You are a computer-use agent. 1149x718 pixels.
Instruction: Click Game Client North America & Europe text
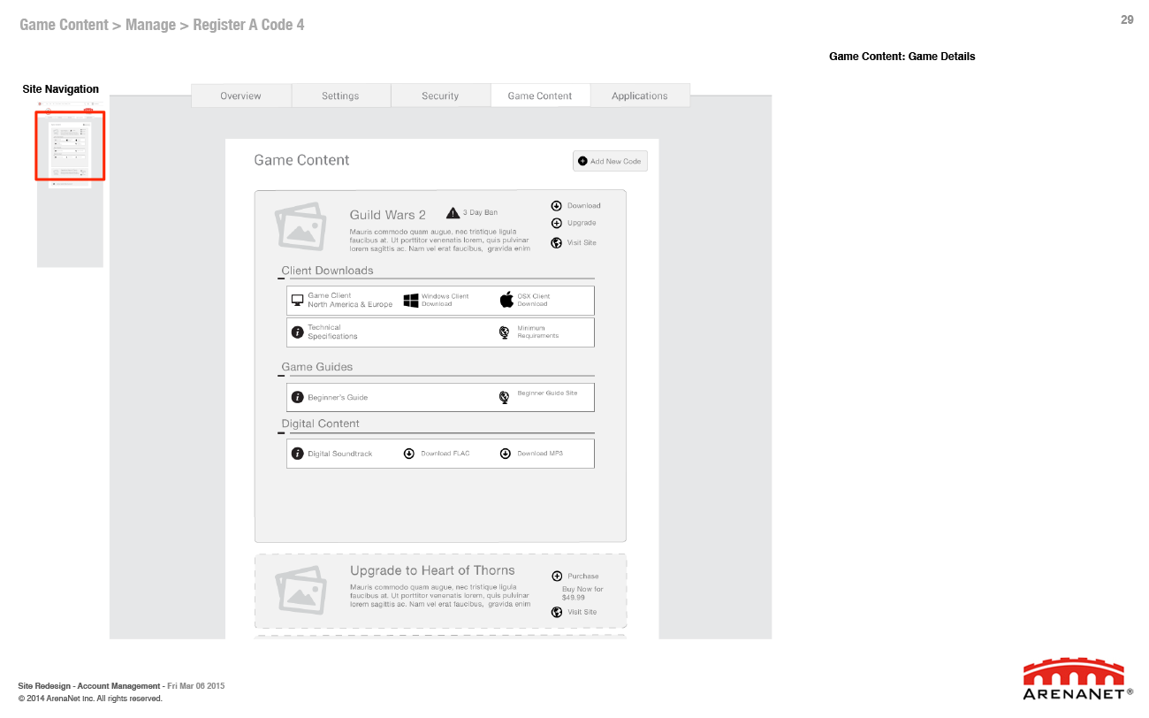coord(350,300)
